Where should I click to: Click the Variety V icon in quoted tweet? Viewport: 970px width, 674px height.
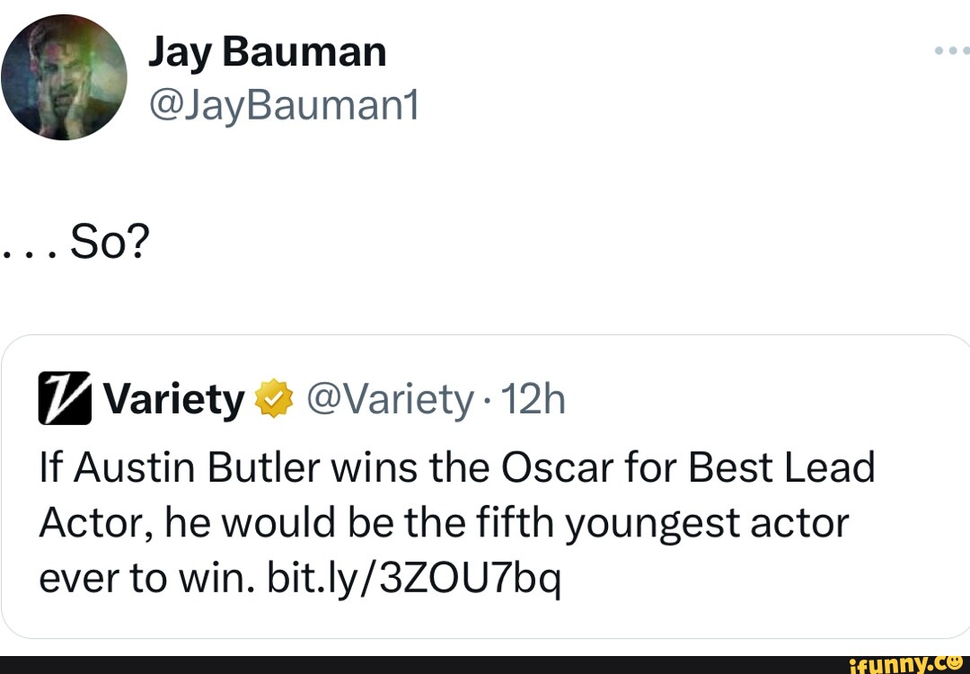click(65, 397)
